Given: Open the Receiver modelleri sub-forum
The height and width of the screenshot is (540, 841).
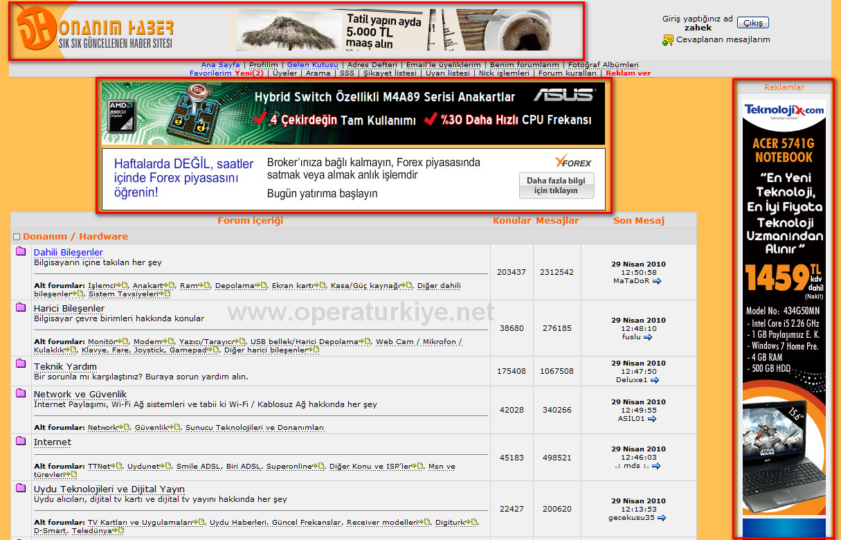Looking at the screenshot, I should pos(383,523).
